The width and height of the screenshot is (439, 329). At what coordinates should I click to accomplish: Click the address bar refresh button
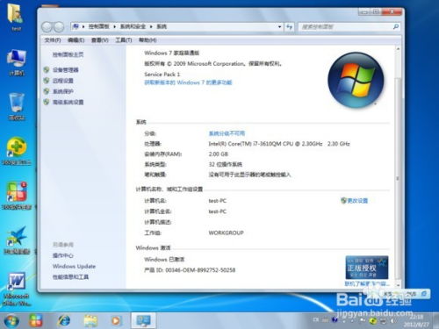pos(289,27)
